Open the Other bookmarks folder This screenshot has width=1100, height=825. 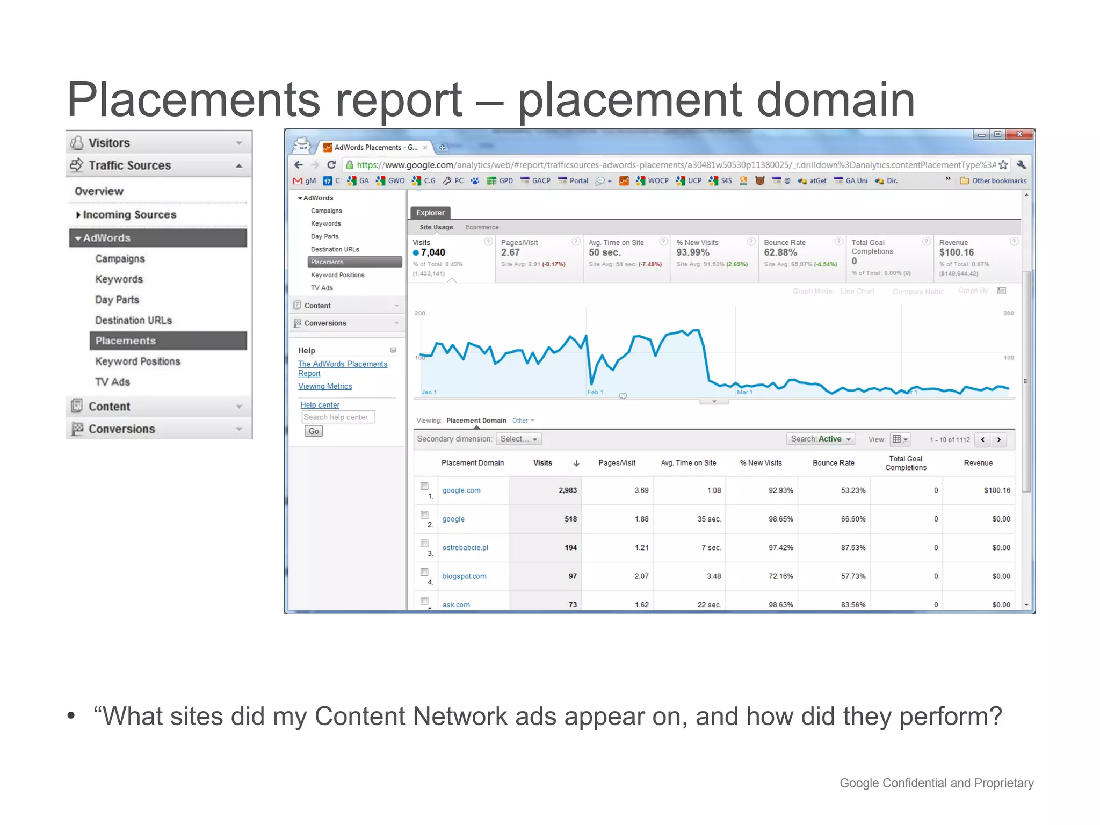click(x=993, y=181)
